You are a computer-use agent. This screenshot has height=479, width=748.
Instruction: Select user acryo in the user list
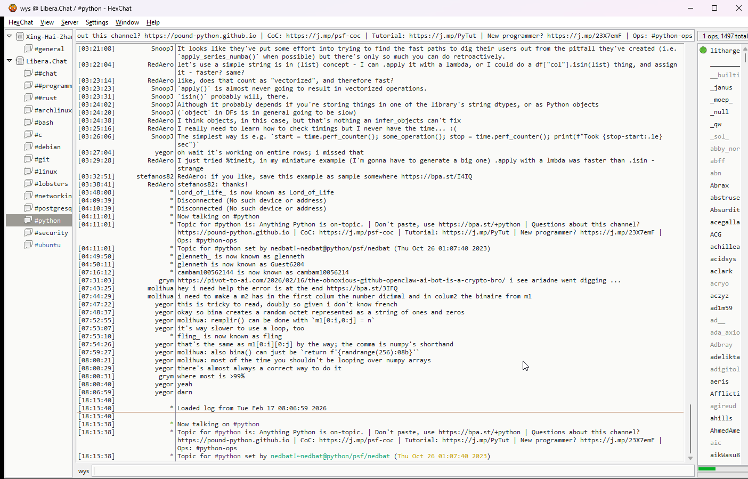[x=719, y=283]
